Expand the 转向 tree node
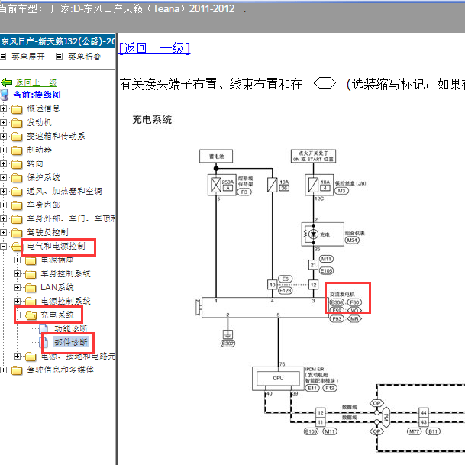The image size is (465, 465). pyautogui.click(x=3, y=163)
